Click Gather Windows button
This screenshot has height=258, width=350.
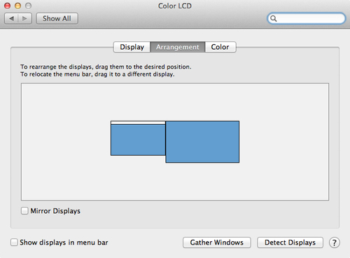pos(217,243)
